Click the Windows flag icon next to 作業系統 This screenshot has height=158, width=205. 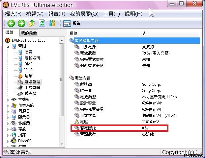point(14,105)
